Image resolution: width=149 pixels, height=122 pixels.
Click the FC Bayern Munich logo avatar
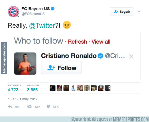[13, 12]
